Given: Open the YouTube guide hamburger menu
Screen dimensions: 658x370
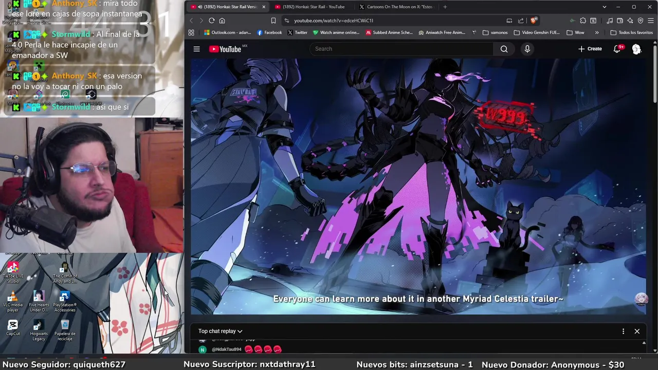Looking at the screenshot, I should [x=196, y=49].
